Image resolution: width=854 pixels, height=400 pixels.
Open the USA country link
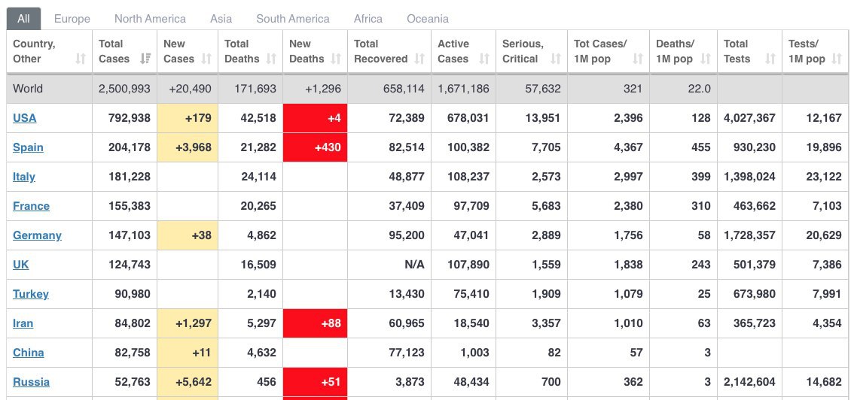25,118
